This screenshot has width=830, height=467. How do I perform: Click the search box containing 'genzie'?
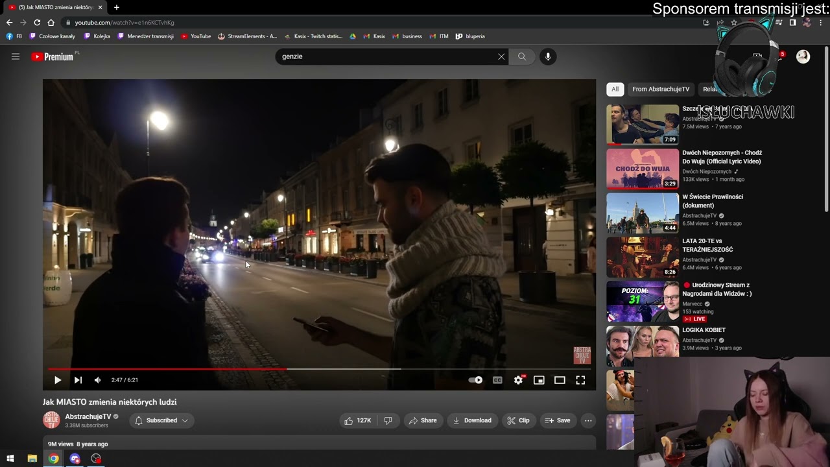tap(386, 56)
